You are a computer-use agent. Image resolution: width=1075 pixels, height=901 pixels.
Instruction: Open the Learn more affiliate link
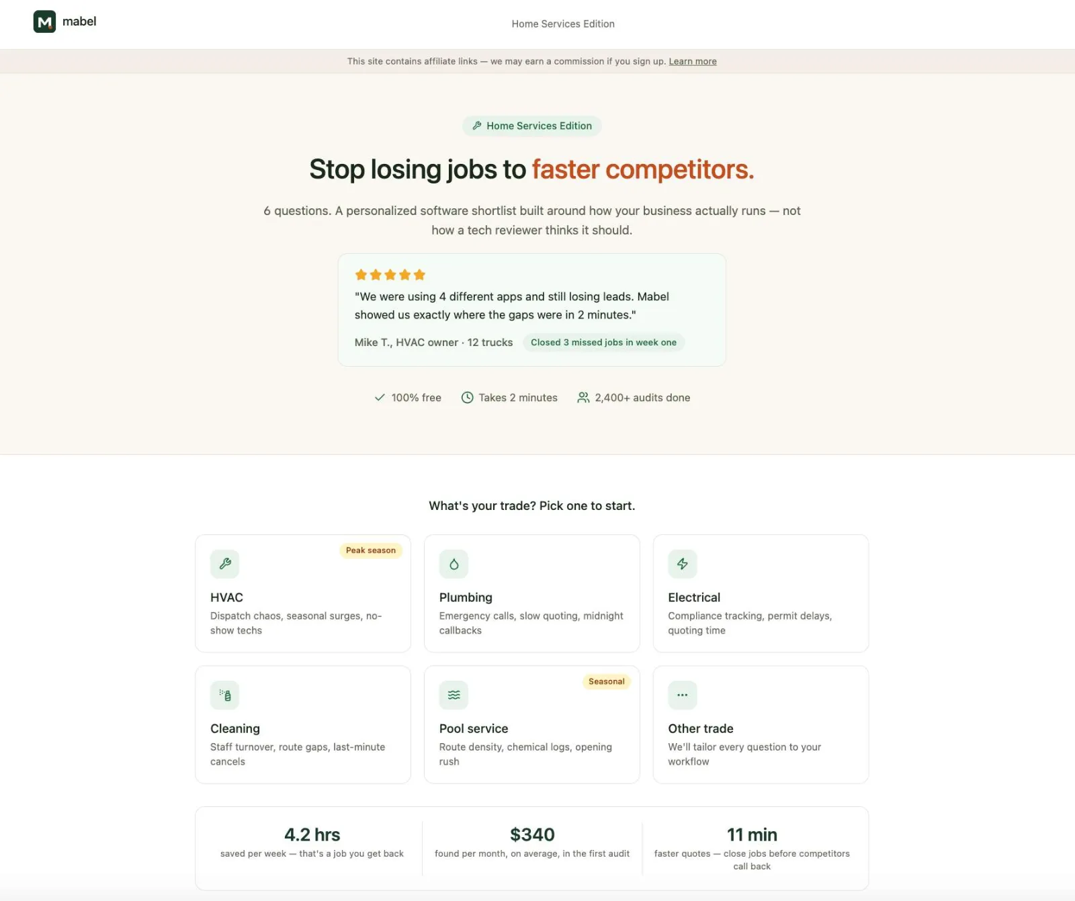click(x=693, y=61)
